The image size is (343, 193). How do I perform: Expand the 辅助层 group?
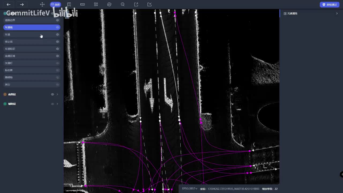(x=57, y=104)
